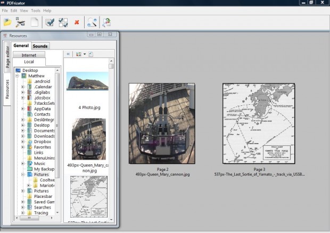Click the open folder toolbar icon
The width and height of the screenshot is (330, 233).
pyautogui.click(x=7, y=22)
